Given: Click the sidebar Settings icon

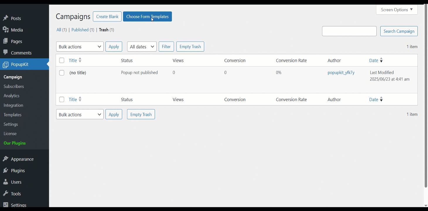Looking at the screenshot, I should click(6, 205).
